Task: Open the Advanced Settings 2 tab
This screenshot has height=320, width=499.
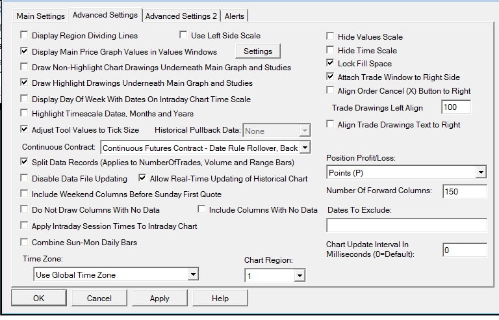Action: pyautogui.click(x=181, y=16)
